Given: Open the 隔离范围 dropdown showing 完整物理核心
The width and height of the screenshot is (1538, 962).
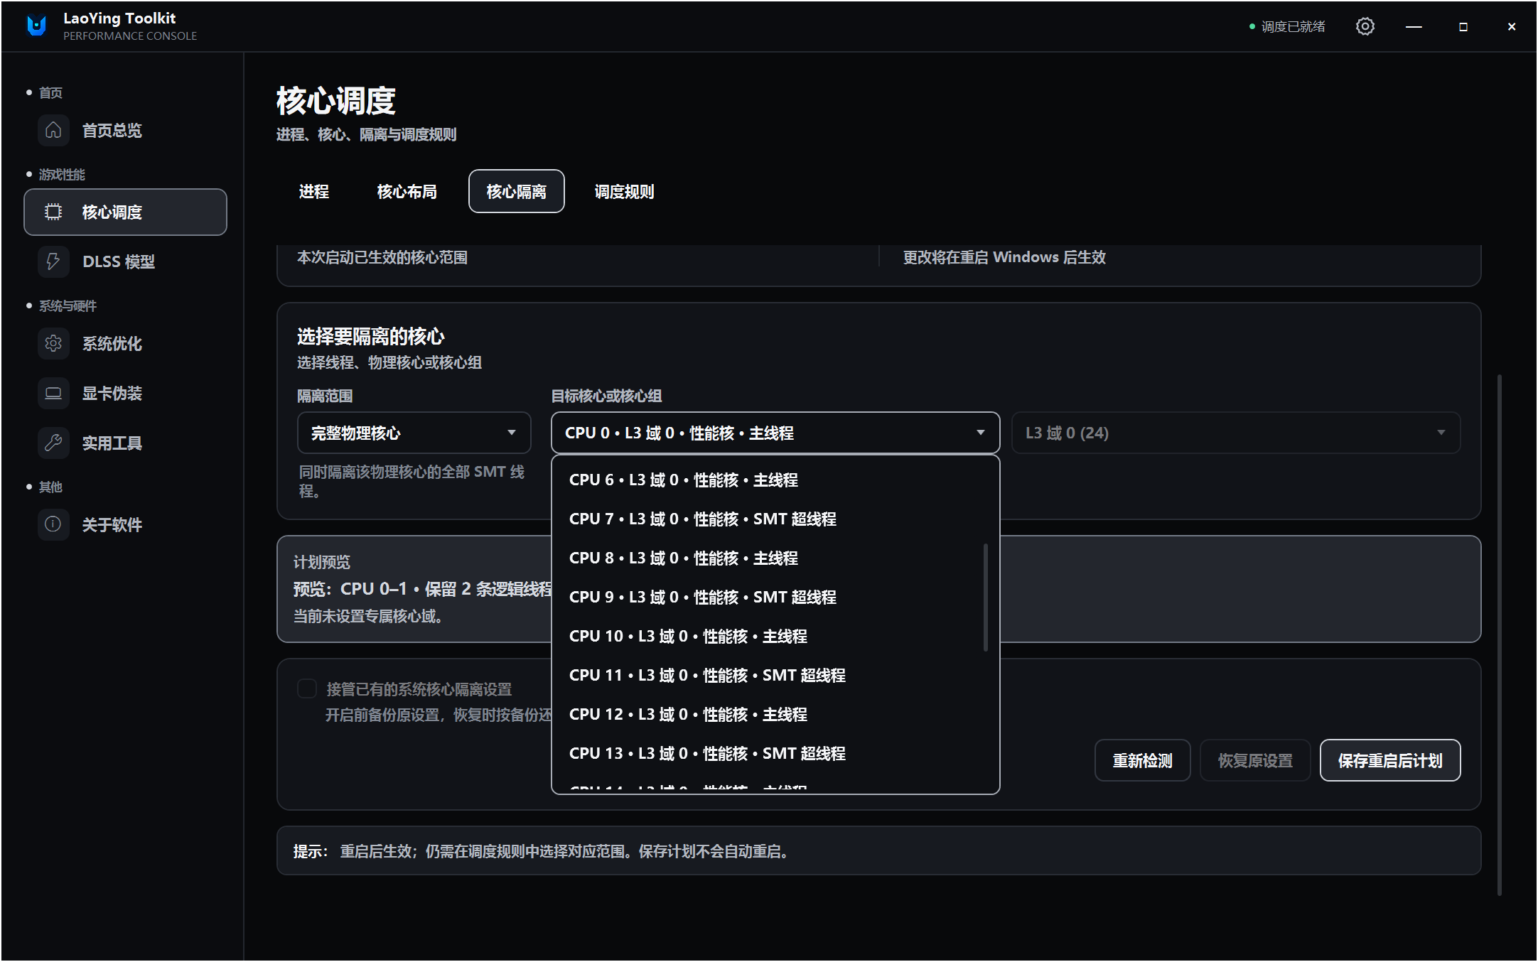Looking at the screenshot, I should pos(414,433).
